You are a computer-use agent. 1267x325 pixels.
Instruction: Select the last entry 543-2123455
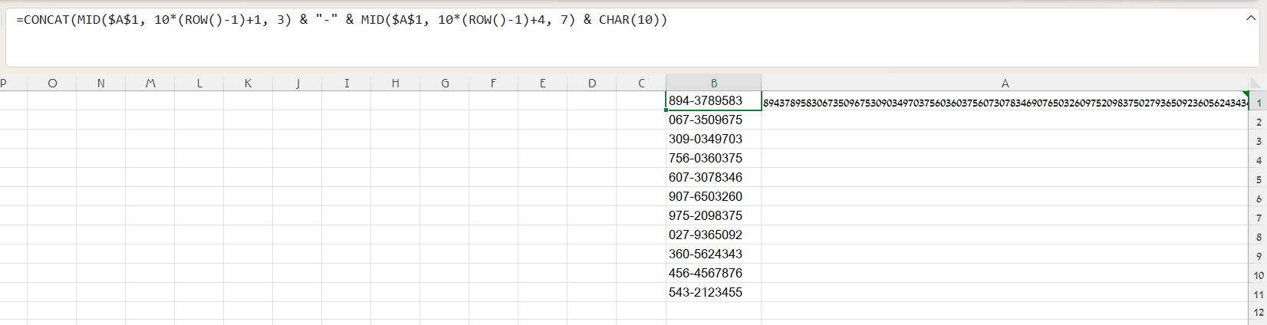pyautogui.click(x=713, y=292)
